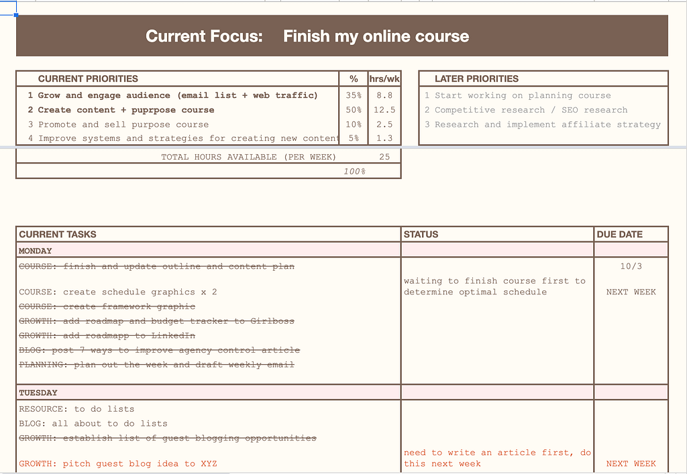Click the 2.5 hours per week cell
The image size is (687, 474).
pyautogui.click(x=384, y=124)
